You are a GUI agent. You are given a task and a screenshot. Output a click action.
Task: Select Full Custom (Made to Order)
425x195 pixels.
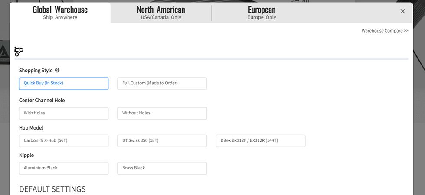(162, 84)
